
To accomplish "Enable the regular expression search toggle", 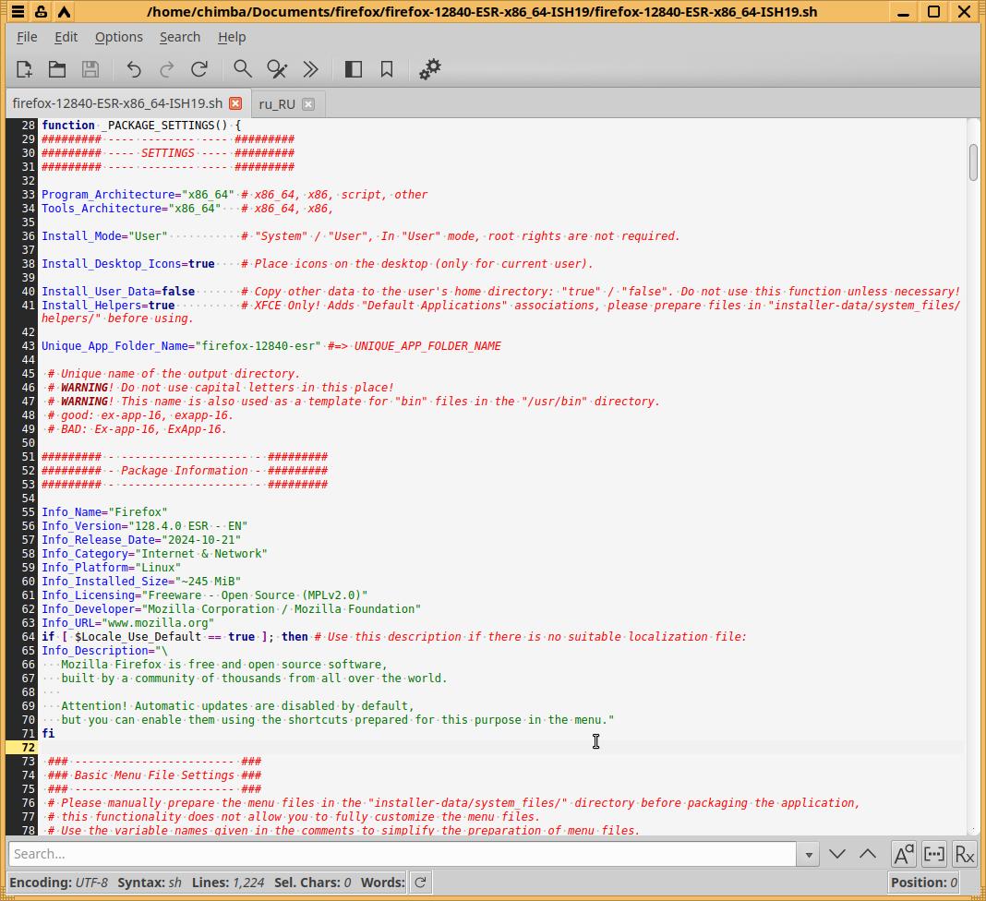I will point(964,854).
